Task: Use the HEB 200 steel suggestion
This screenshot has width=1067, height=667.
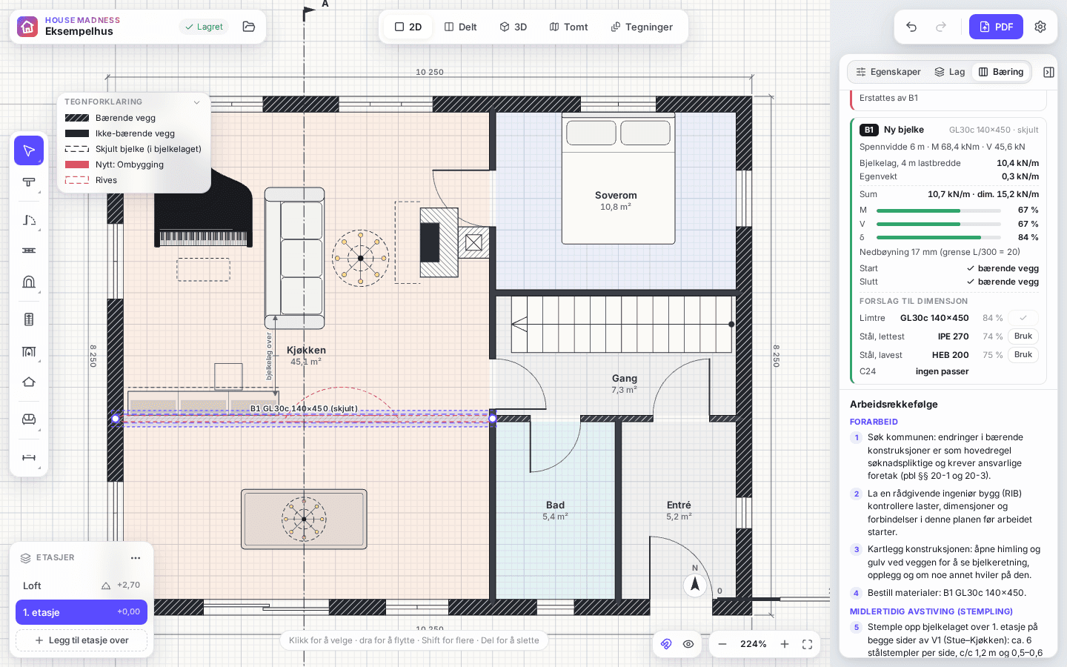Action: (1023, 355)
